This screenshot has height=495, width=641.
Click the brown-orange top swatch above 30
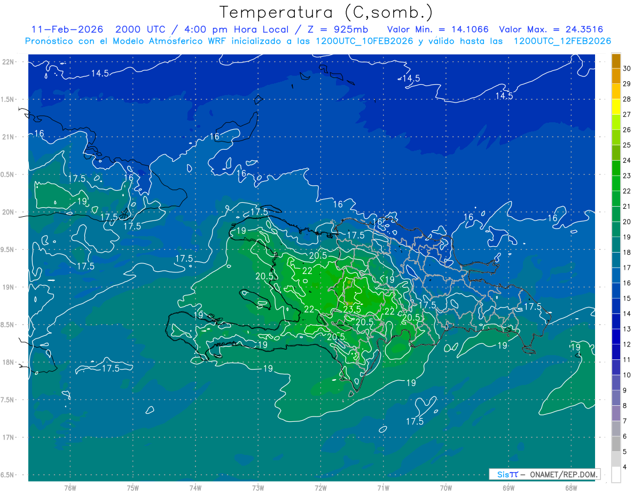pyautogui.click(x=616, y=61)
